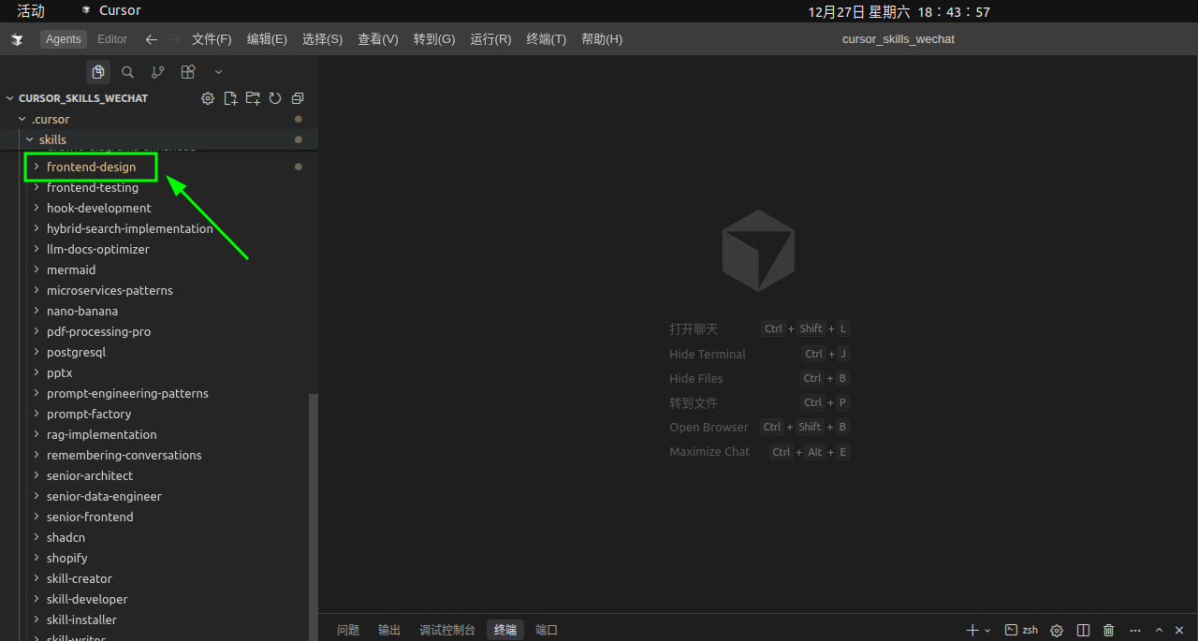Click the New Folder icon in explorer

pyautogui.click(x=253, y=98)
